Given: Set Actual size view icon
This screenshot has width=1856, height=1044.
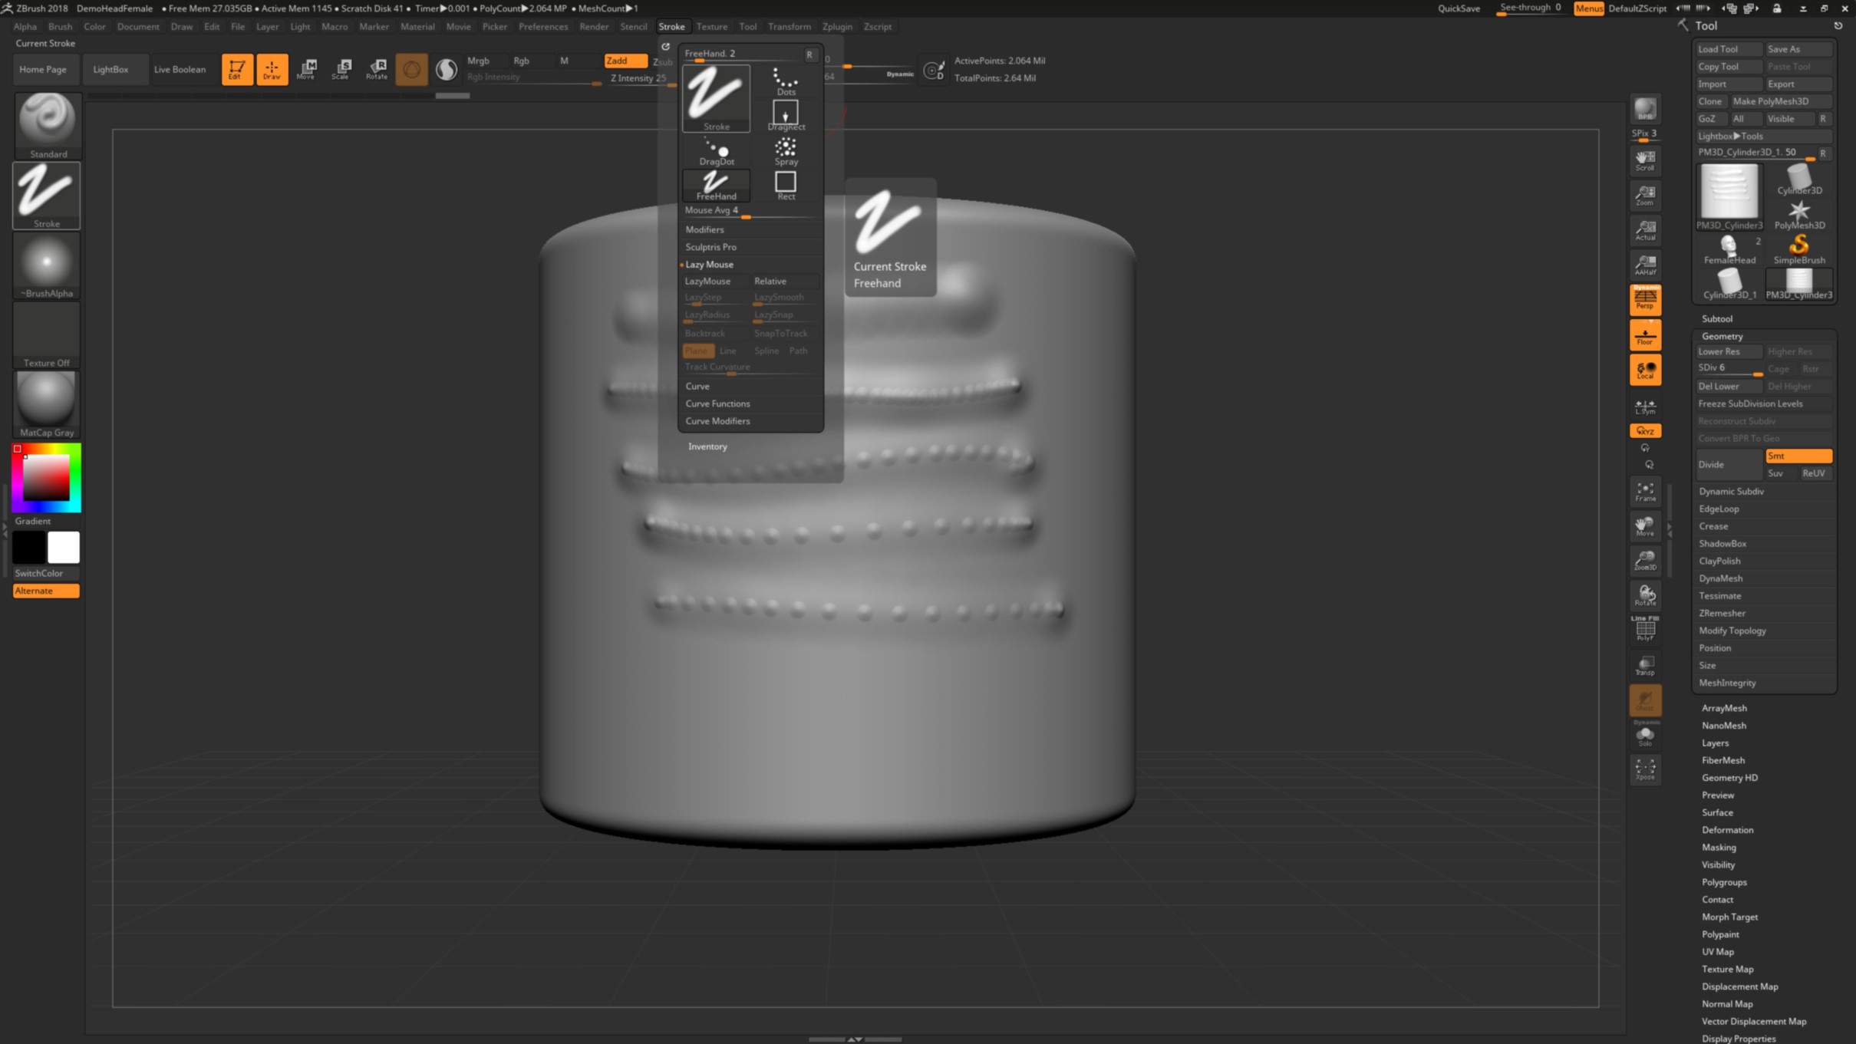Looking at the screenshot, I should (1645, 230).
